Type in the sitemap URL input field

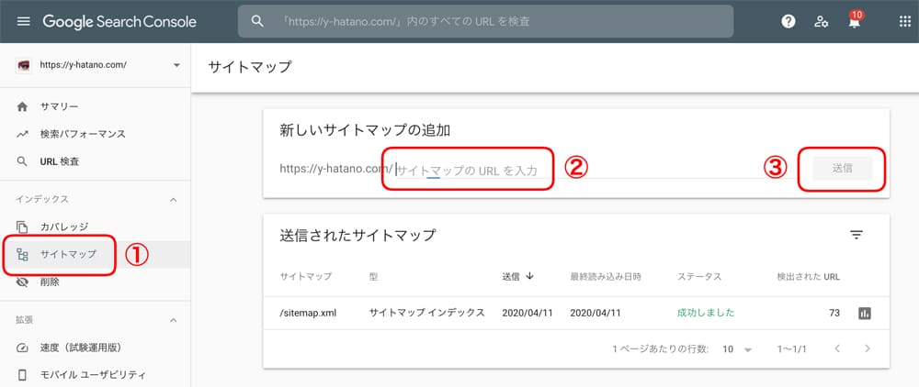pos(469,170)
